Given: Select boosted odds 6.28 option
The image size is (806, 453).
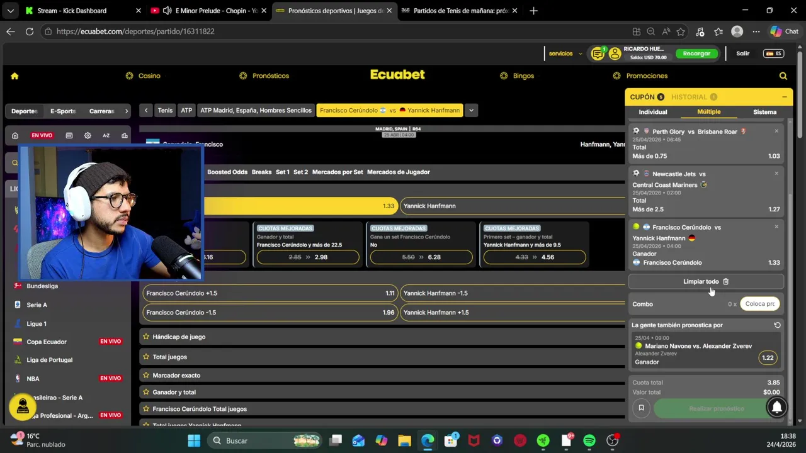Looking at the screenshot, I should (x=421, y=257).
